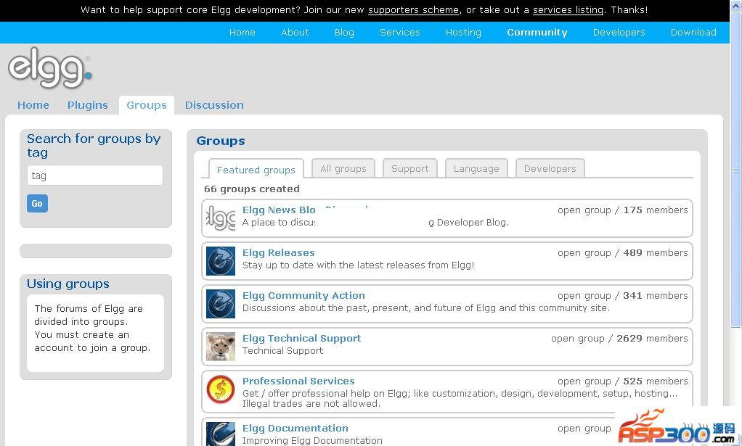742x446 pixels.
Task: Show the Language groups tab
Action: [x=476, y=168]
